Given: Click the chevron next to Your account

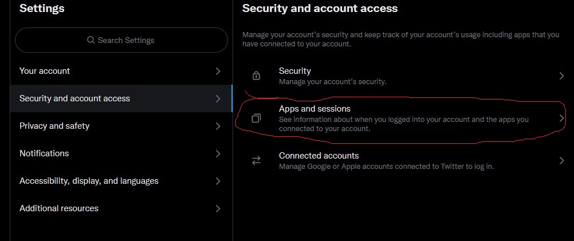Looking at the screenshot, I should (218, 71).
